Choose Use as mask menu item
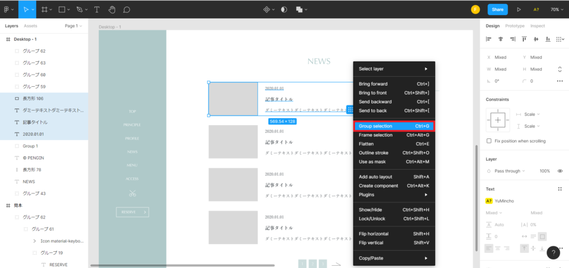Screen dimensions: 569x268 click(394, 162)
